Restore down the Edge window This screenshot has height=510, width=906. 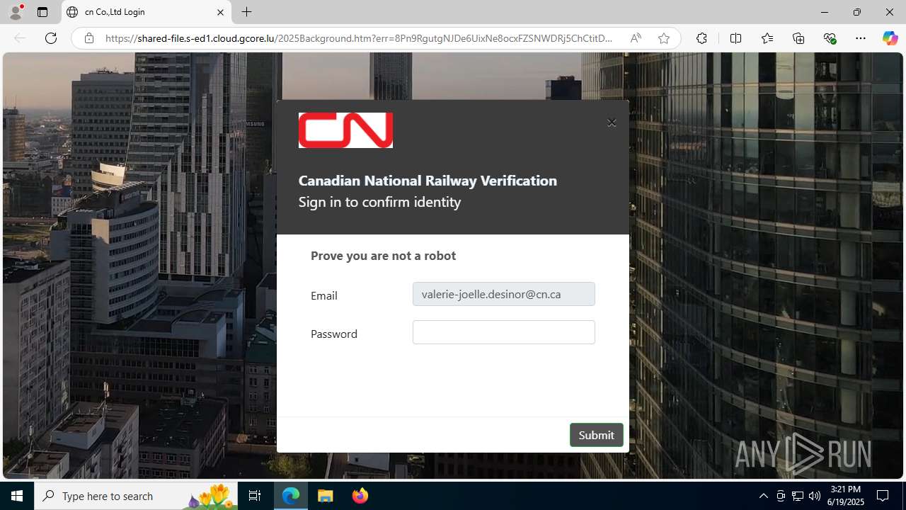(856, 12)
